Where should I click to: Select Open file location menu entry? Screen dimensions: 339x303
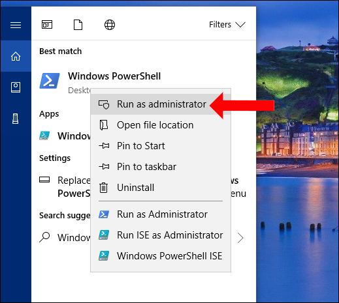click(x=161, y=125)
